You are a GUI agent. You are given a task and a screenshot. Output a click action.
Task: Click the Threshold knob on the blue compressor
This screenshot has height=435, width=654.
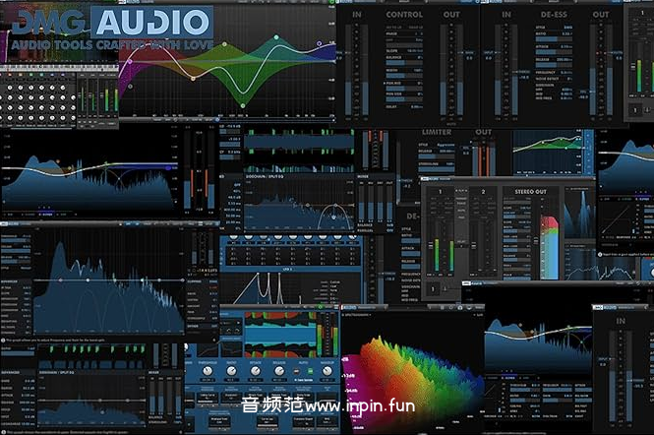(208, 371)
